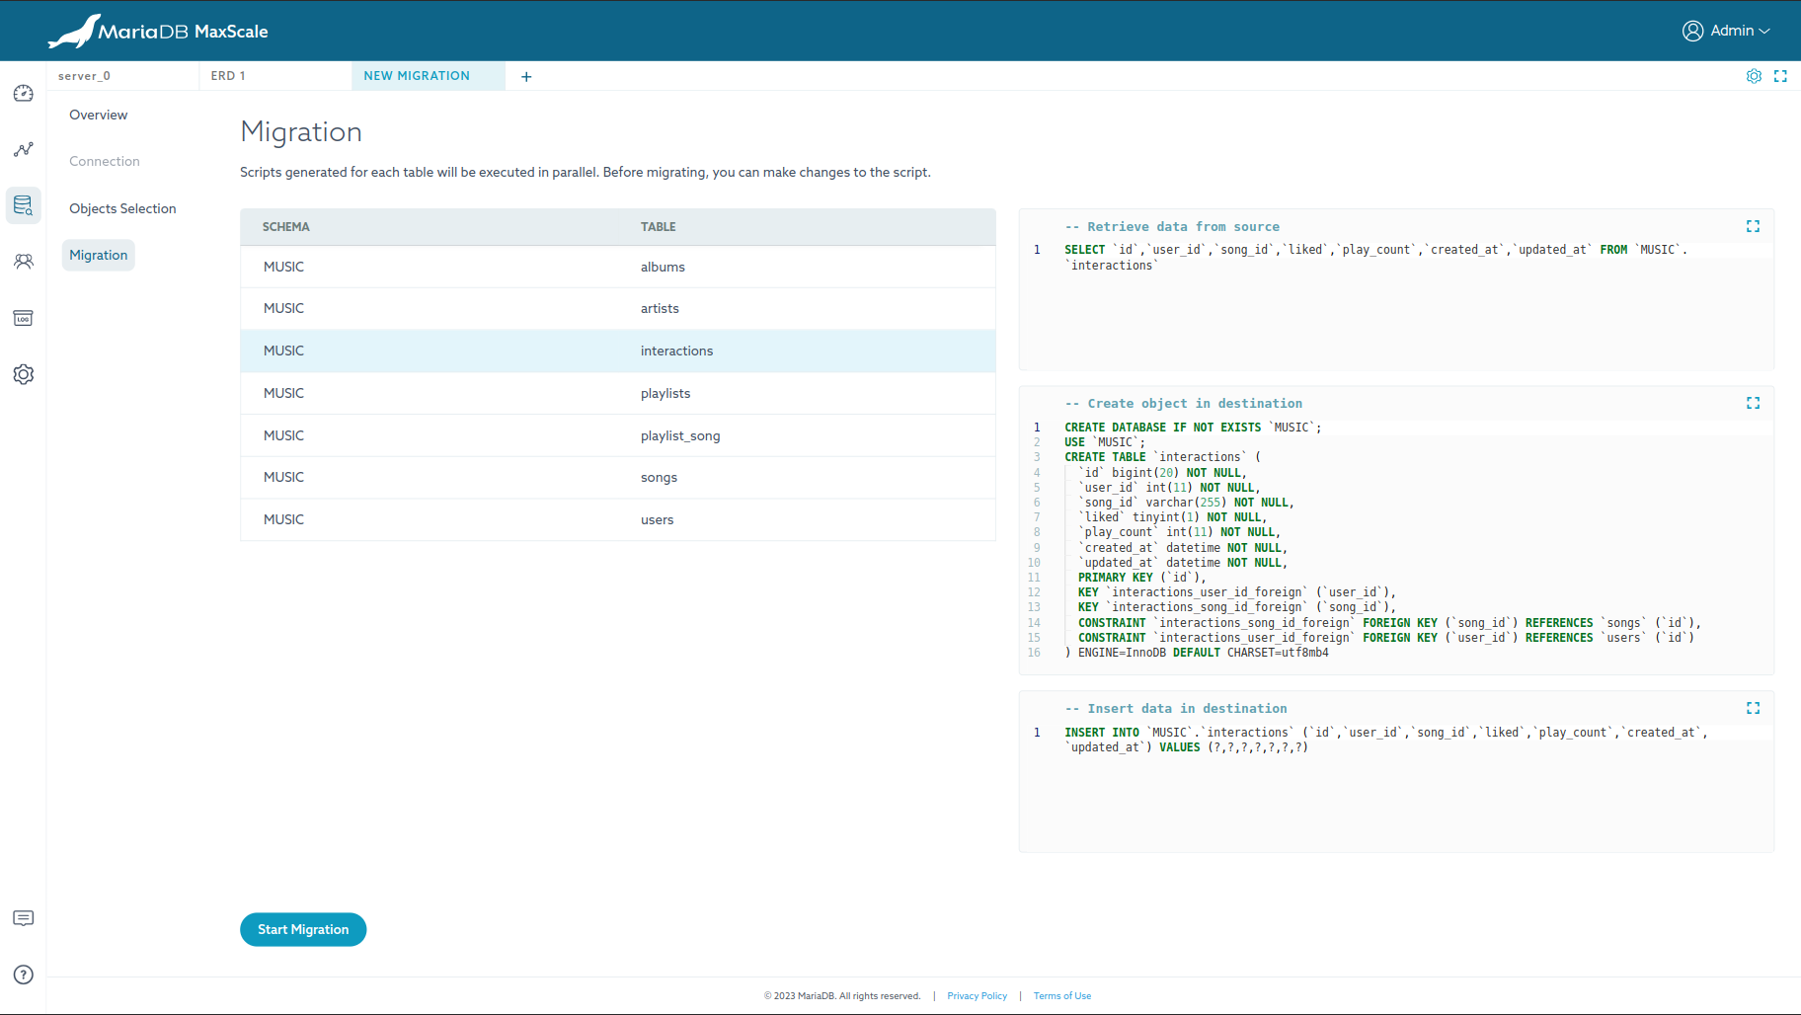Open workspace settings gear near the tab bar
Screen dimensions: 1801x1015
(x=1754, y=76)
